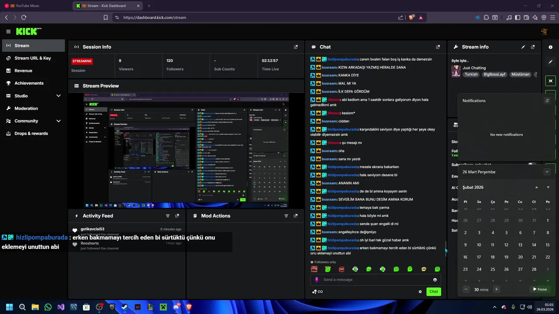
Task: Pop out the Stream info panel
Action: [x=533, y=47]
